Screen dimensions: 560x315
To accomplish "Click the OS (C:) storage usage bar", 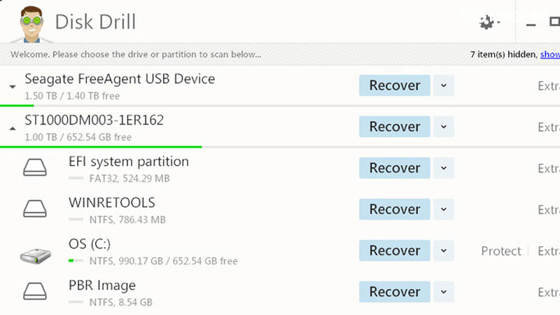I will click(76, 261).
